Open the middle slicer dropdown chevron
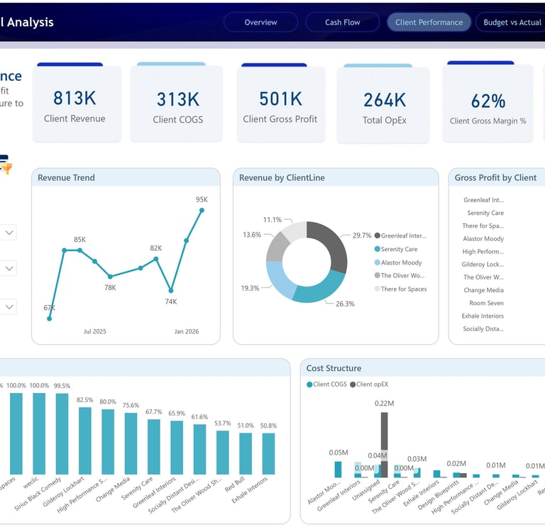This screenshot has height=532, width=545. 9,268
